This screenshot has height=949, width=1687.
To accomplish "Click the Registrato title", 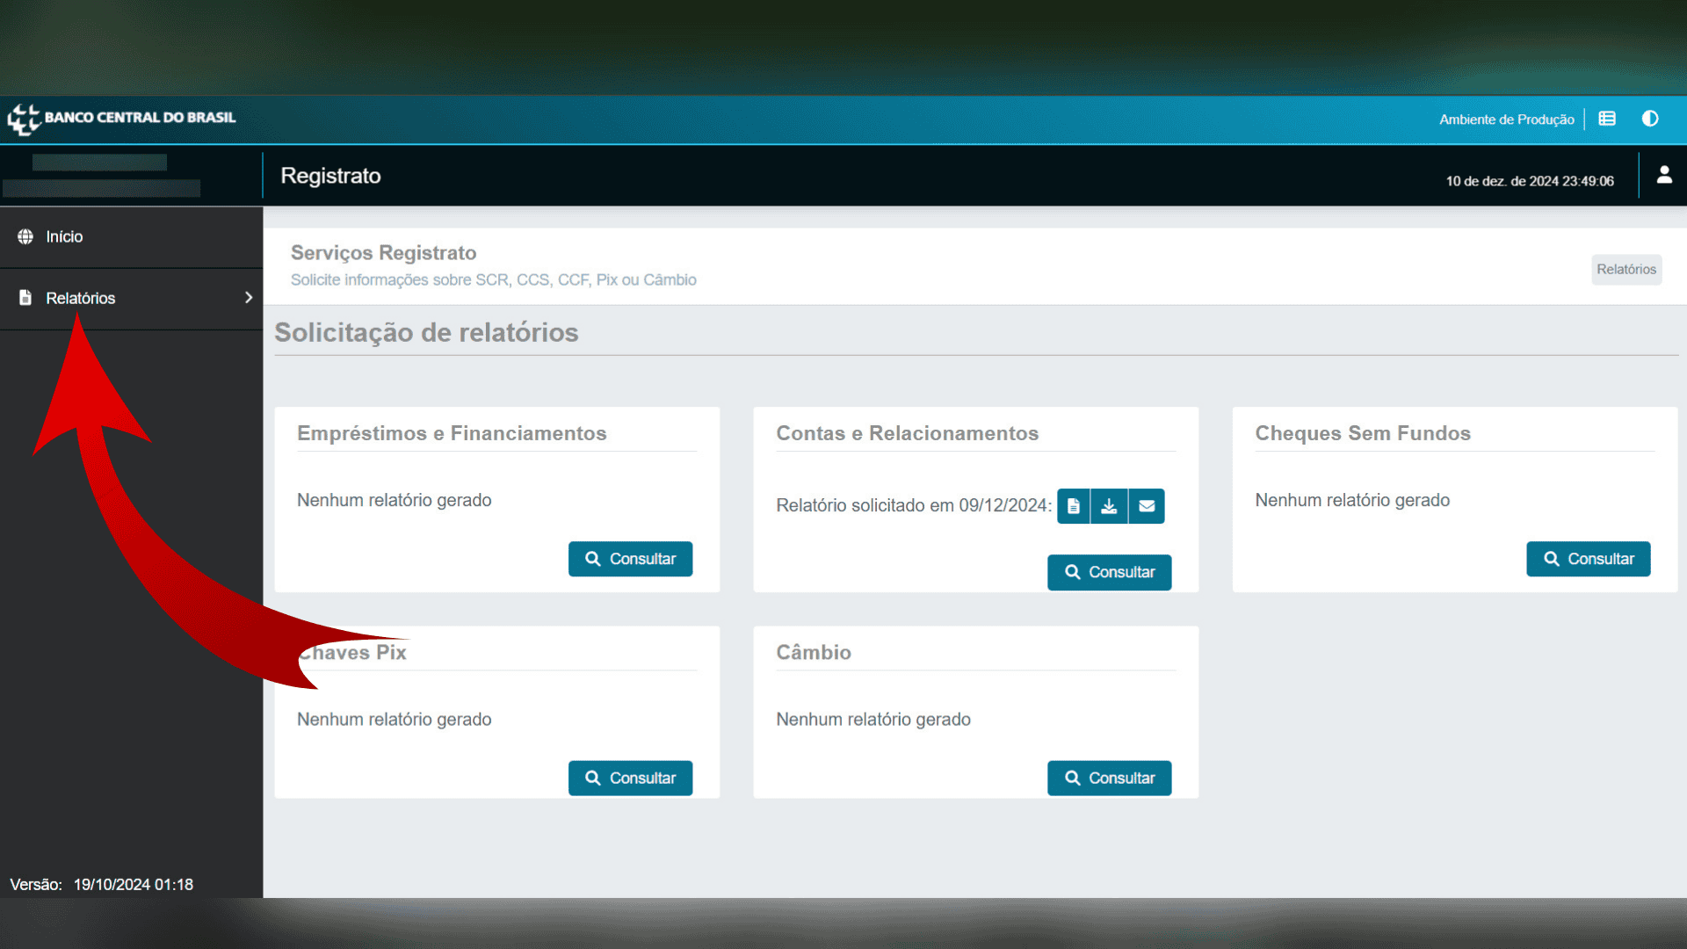I will tap(330, 176).
